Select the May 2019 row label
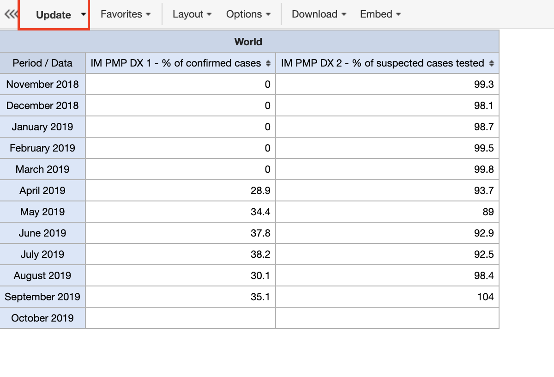The width and height of the screenshot is (554, 377). (42, 212)
